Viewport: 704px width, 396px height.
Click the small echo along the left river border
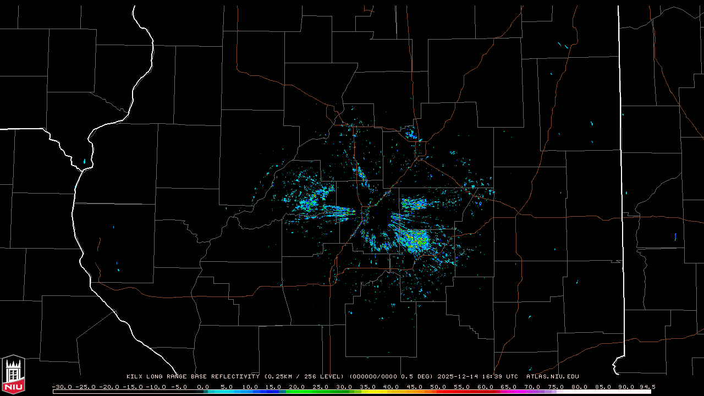pyautogui.click(x=85, y=161)
